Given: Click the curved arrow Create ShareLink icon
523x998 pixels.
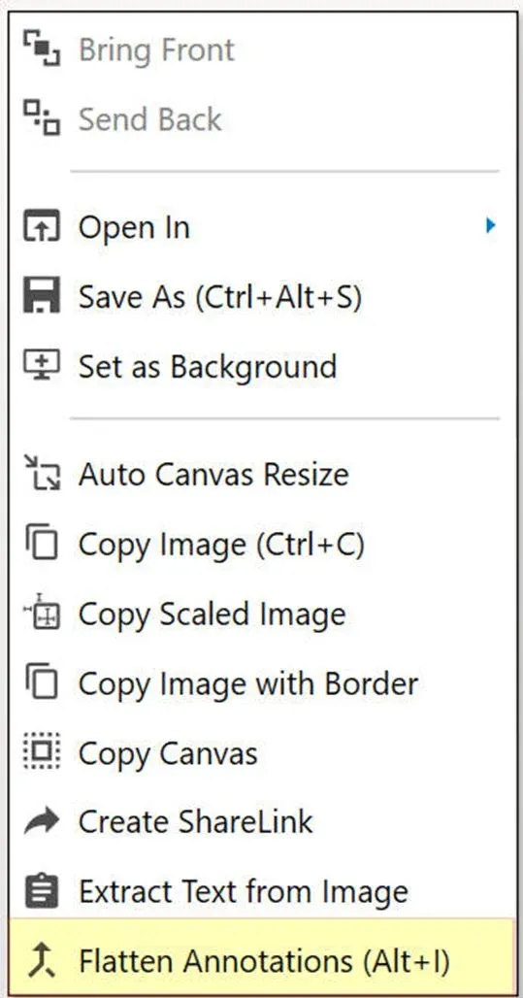Looking at the screenshot, I should click(42, 821).
